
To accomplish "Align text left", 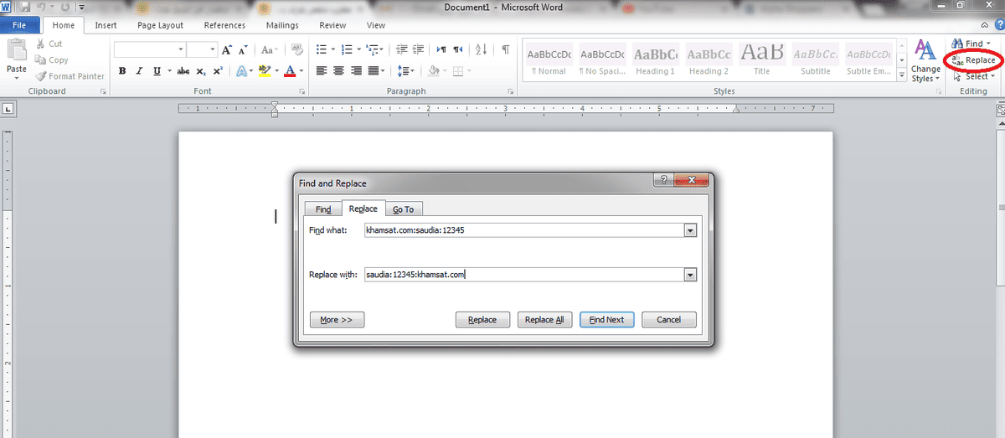I will [x=322, y=71].
